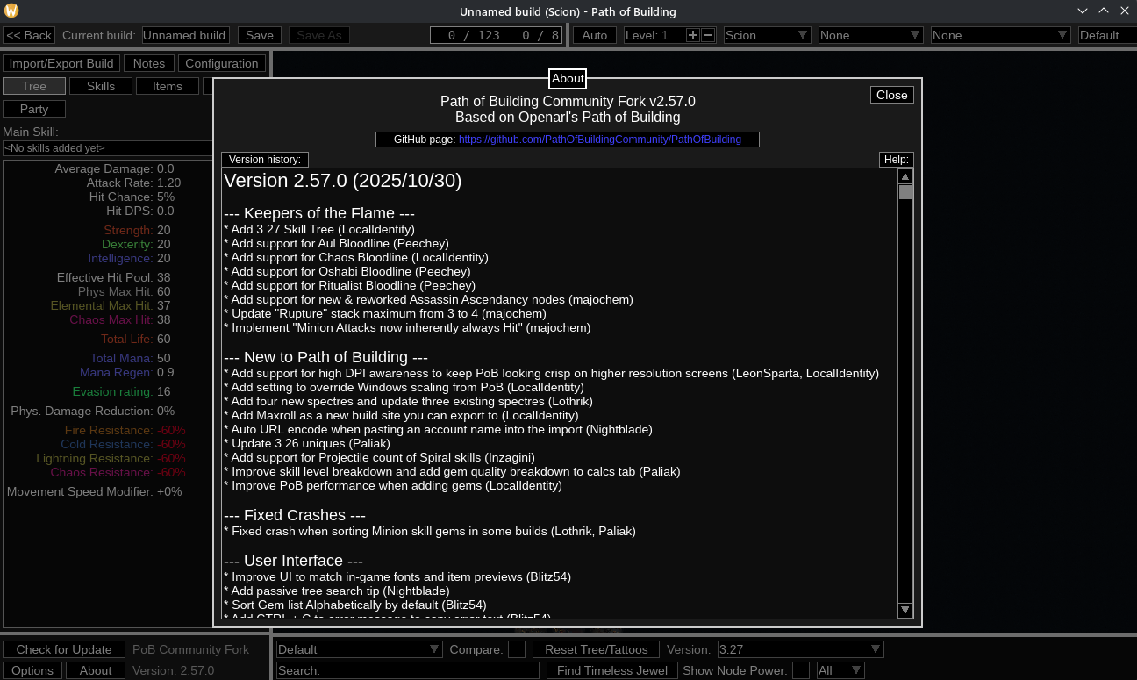Screen dimensions: 1137x680
Task: Click the "Effective Hit Pool: 38" stat
Action: coord(114,277)
